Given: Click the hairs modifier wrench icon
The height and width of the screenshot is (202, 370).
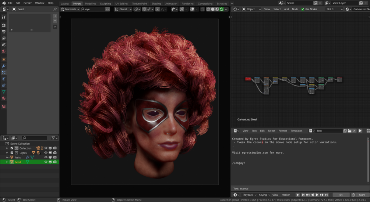Looking at the screenshot, I should point(27,157).
